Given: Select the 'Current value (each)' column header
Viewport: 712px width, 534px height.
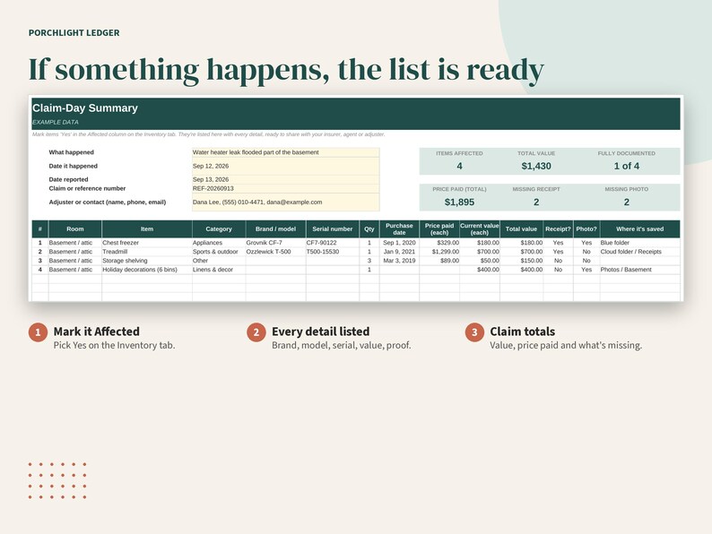Looking at the screenshot, I should 480,229.
